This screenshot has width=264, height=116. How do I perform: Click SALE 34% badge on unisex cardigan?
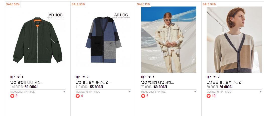pyautogui.click(x=209, y=4)
